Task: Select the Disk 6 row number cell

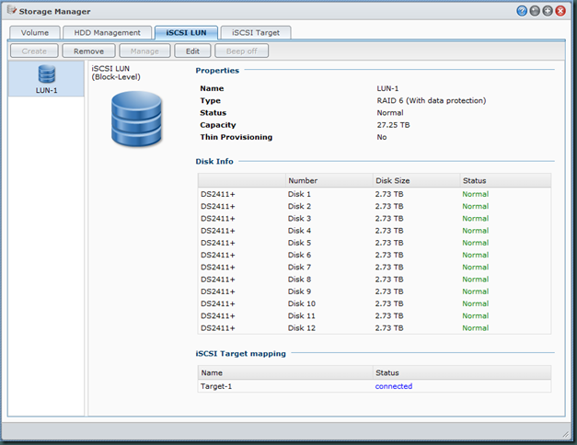Action: coord(299,255)
